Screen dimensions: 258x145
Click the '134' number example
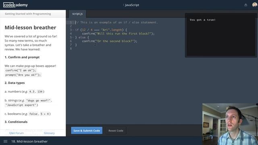point(40,91)
